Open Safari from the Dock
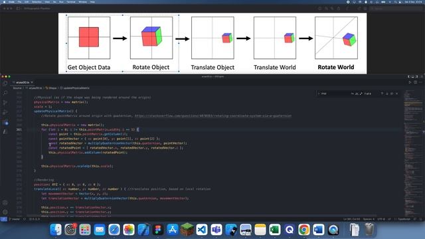 (114, 230)
